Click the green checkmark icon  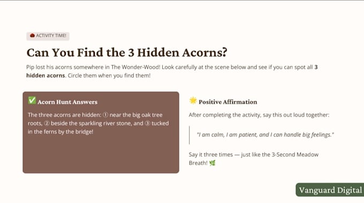32,100
